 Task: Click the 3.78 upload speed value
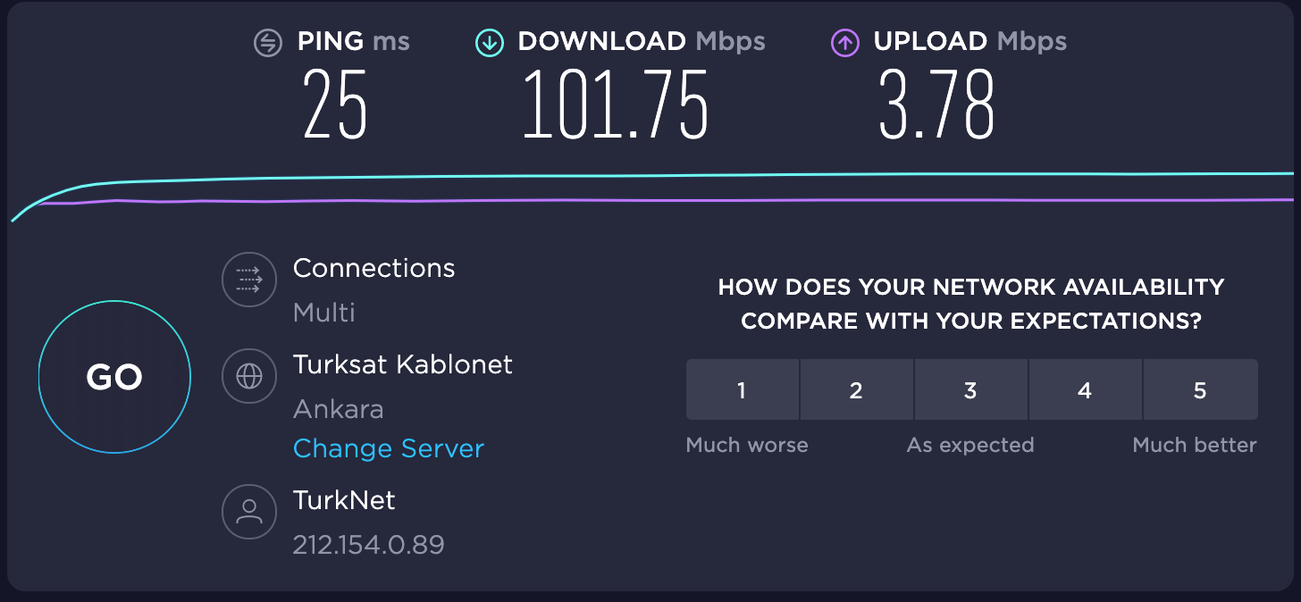[936, 105]
